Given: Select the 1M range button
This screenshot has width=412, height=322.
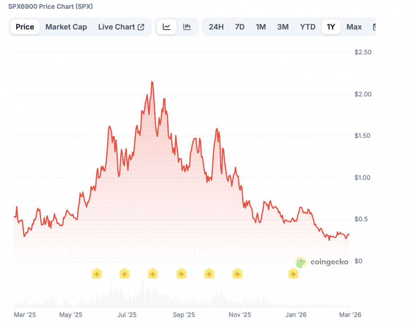Looking at the screenshot, I should [261, 26].
